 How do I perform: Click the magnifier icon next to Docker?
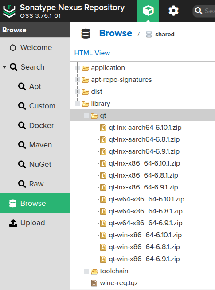click(22, 125)
